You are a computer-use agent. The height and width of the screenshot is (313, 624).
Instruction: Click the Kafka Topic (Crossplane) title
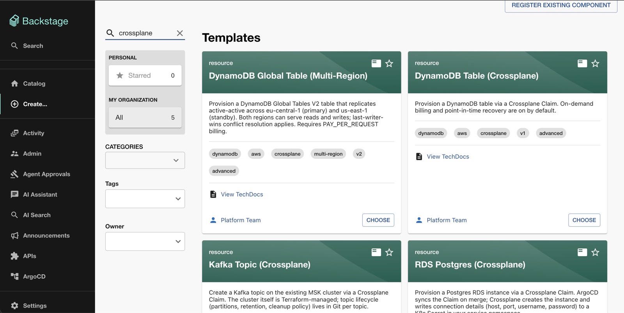(260, 265)
